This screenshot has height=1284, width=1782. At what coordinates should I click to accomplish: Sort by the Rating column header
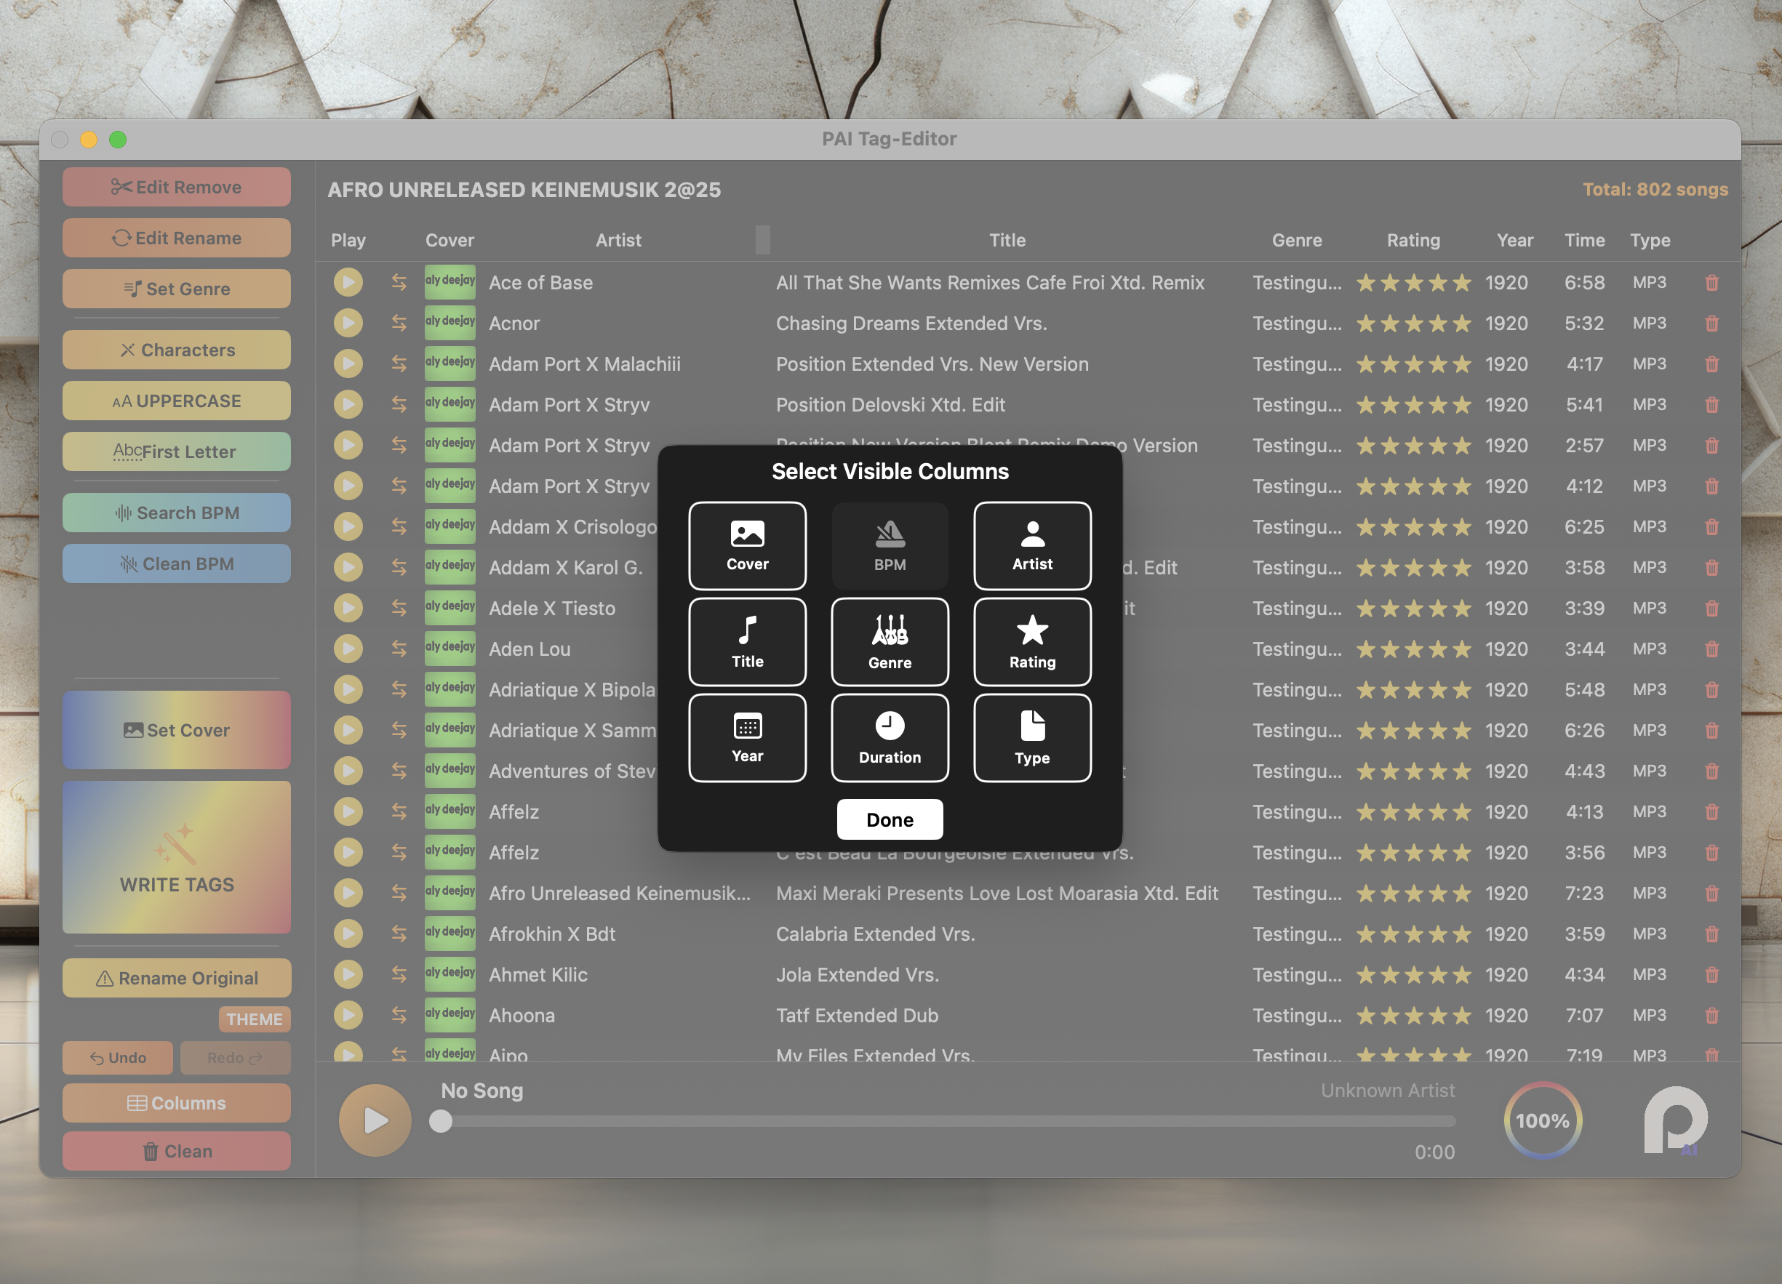coord(1413,241)
